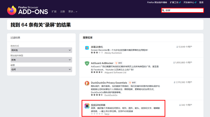The height and width of the screenshot is (117, 210).
Task: Open the 附加组件类型 dropdown showing 所有
Action: click(x=41, y=60)
